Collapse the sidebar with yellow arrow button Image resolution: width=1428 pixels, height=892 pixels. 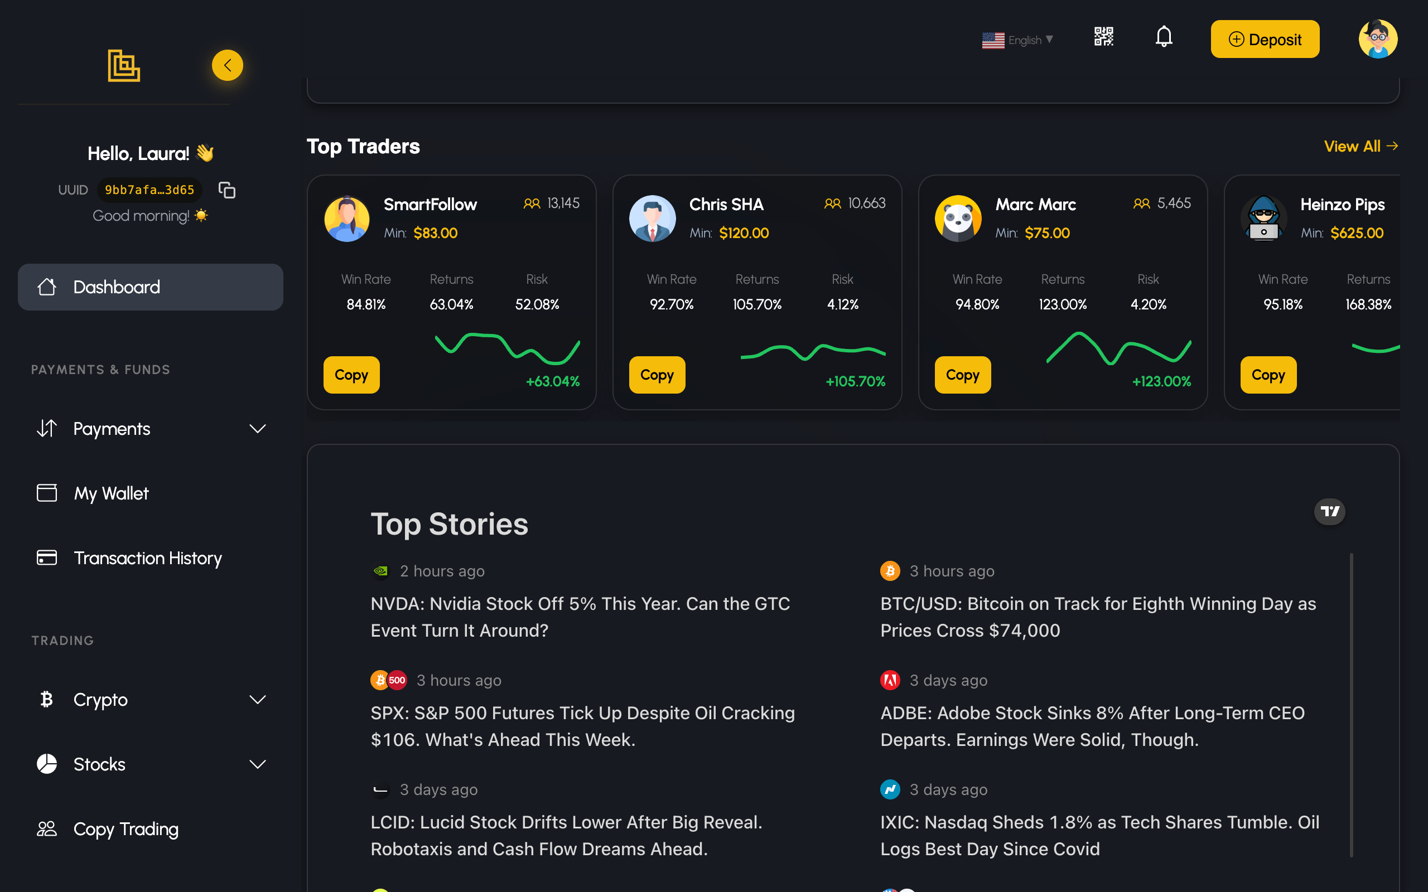[x=227, y=65]
